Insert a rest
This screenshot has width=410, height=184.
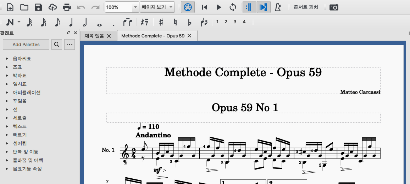[145, 22]
